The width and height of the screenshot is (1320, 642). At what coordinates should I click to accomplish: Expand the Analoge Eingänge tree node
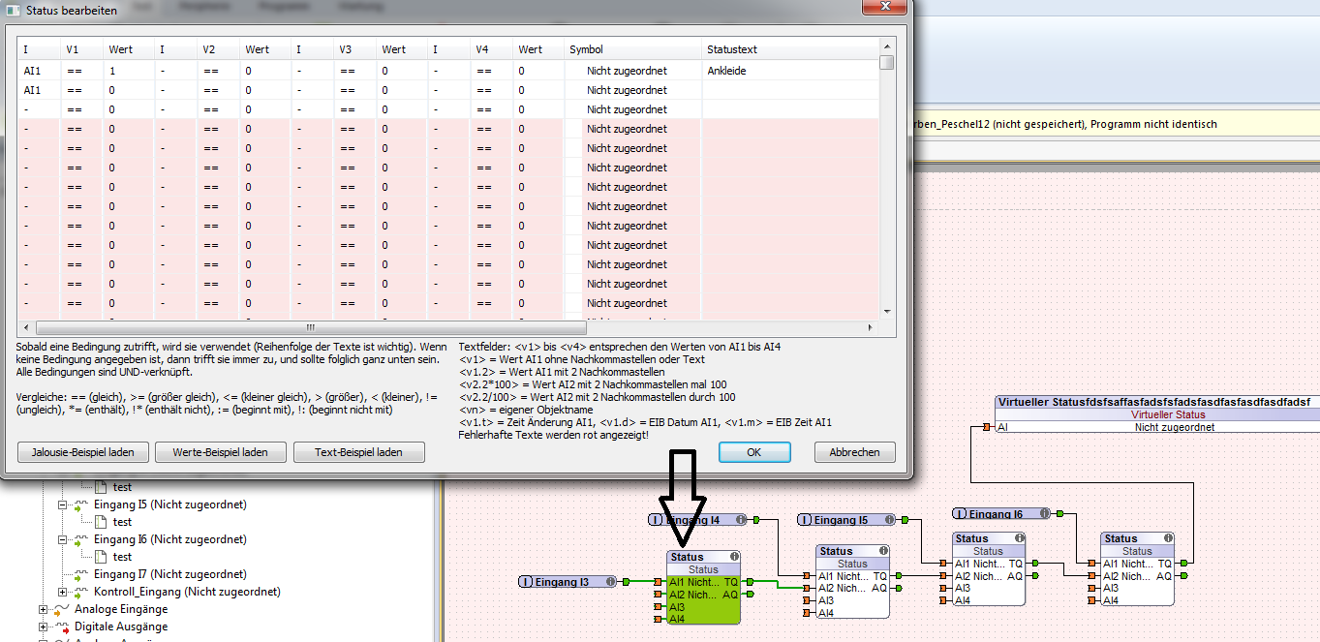pyautogui.click(x=43, y=610)
